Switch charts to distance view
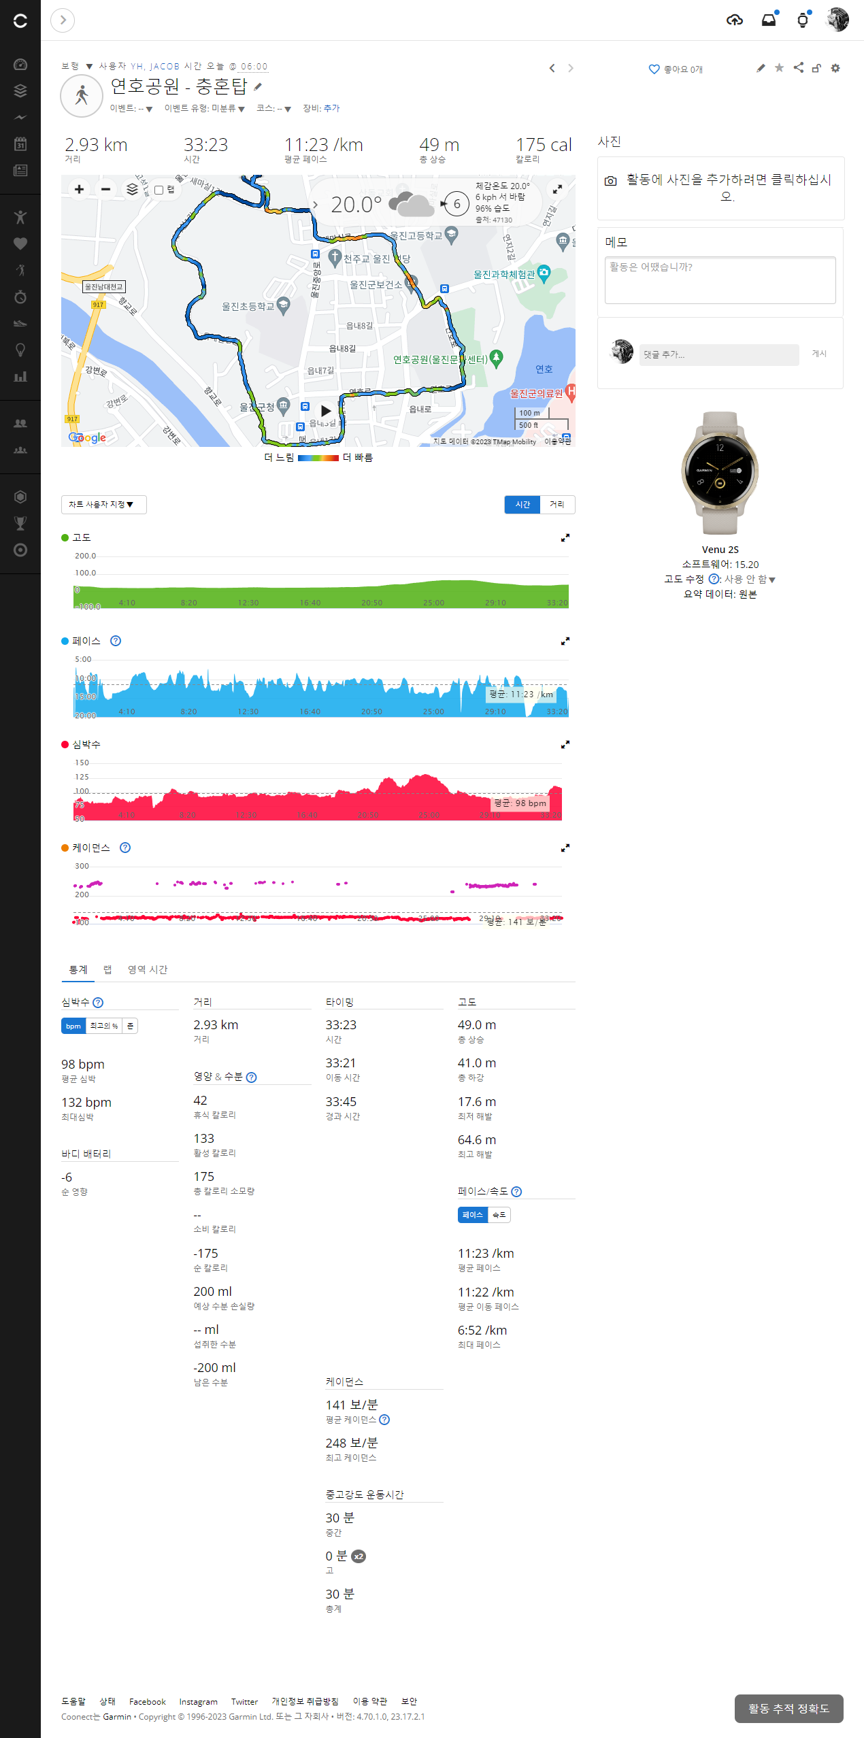 pos(557,505)
